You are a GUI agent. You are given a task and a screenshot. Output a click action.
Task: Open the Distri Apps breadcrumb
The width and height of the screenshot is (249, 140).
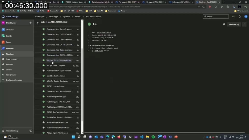[x=53, y=17]
